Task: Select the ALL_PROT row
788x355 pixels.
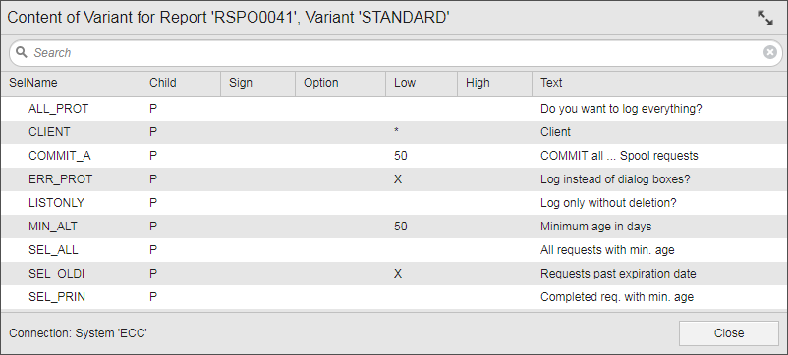Action: (394, 109)
